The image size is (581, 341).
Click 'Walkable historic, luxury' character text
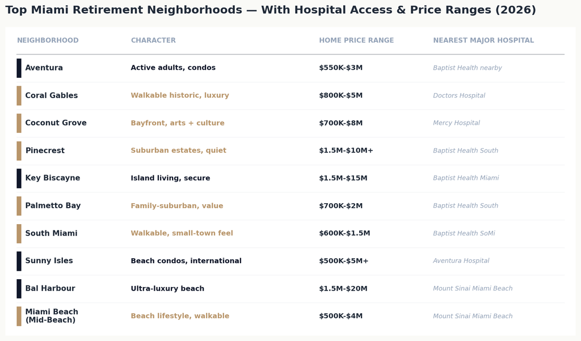pyautogui.click(x=180, y=95)
